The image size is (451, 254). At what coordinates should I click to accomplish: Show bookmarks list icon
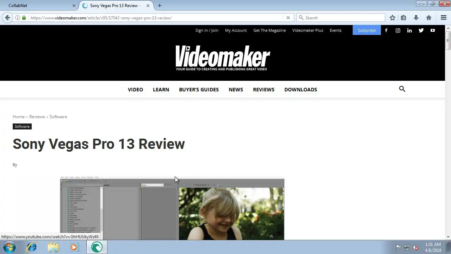pyautogui.click(x=403, y=18)
